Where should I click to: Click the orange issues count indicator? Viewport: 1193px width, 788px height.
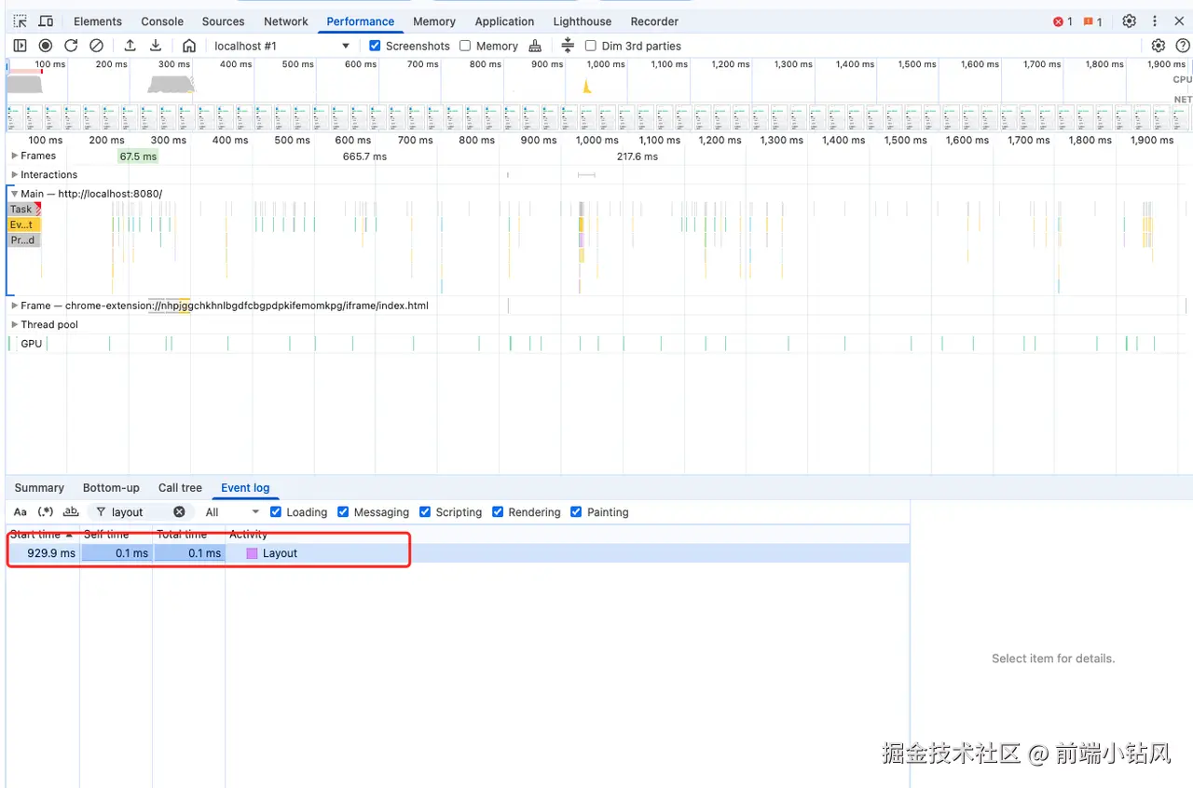click(x=1092, y=21)
